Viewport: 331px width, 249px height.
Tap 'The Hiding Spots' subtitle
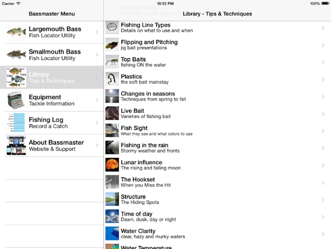tap(140, 202)
